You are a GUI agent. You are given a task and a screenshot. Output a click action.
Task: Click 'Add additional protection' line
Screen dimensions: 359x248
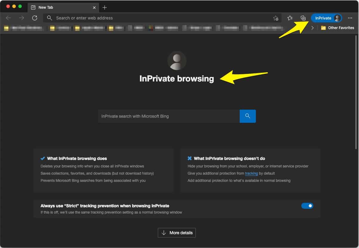[x=239, y=181]
